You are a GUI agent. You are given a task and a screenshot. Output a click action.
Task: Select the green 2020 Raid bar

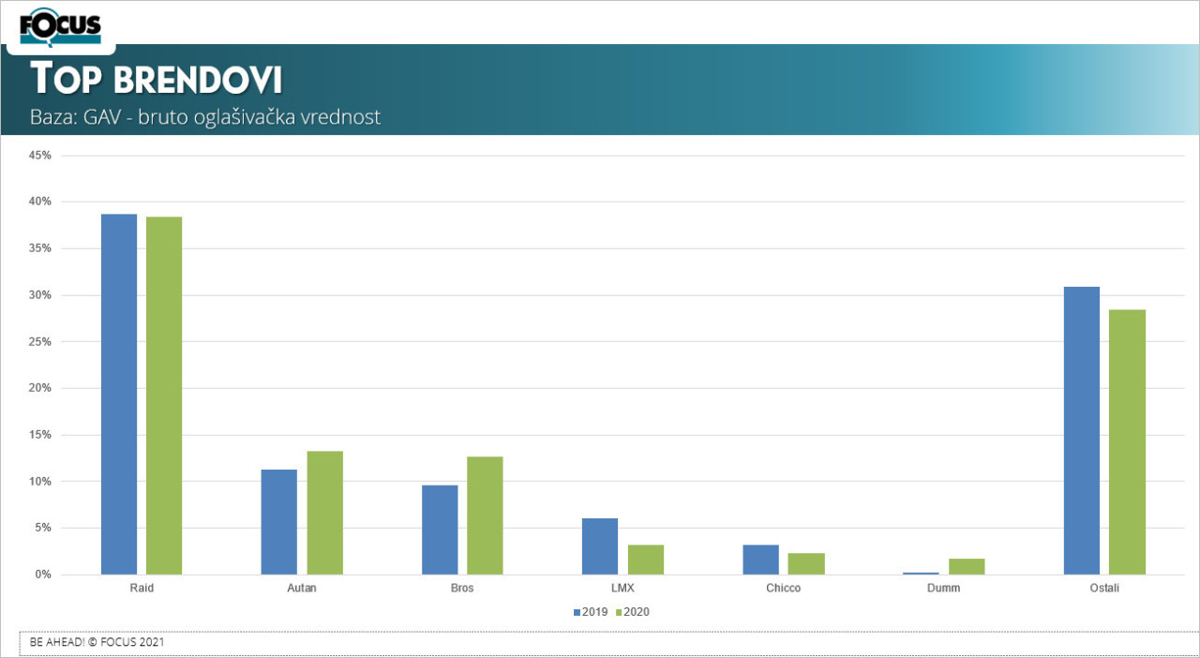click(164, 395)
